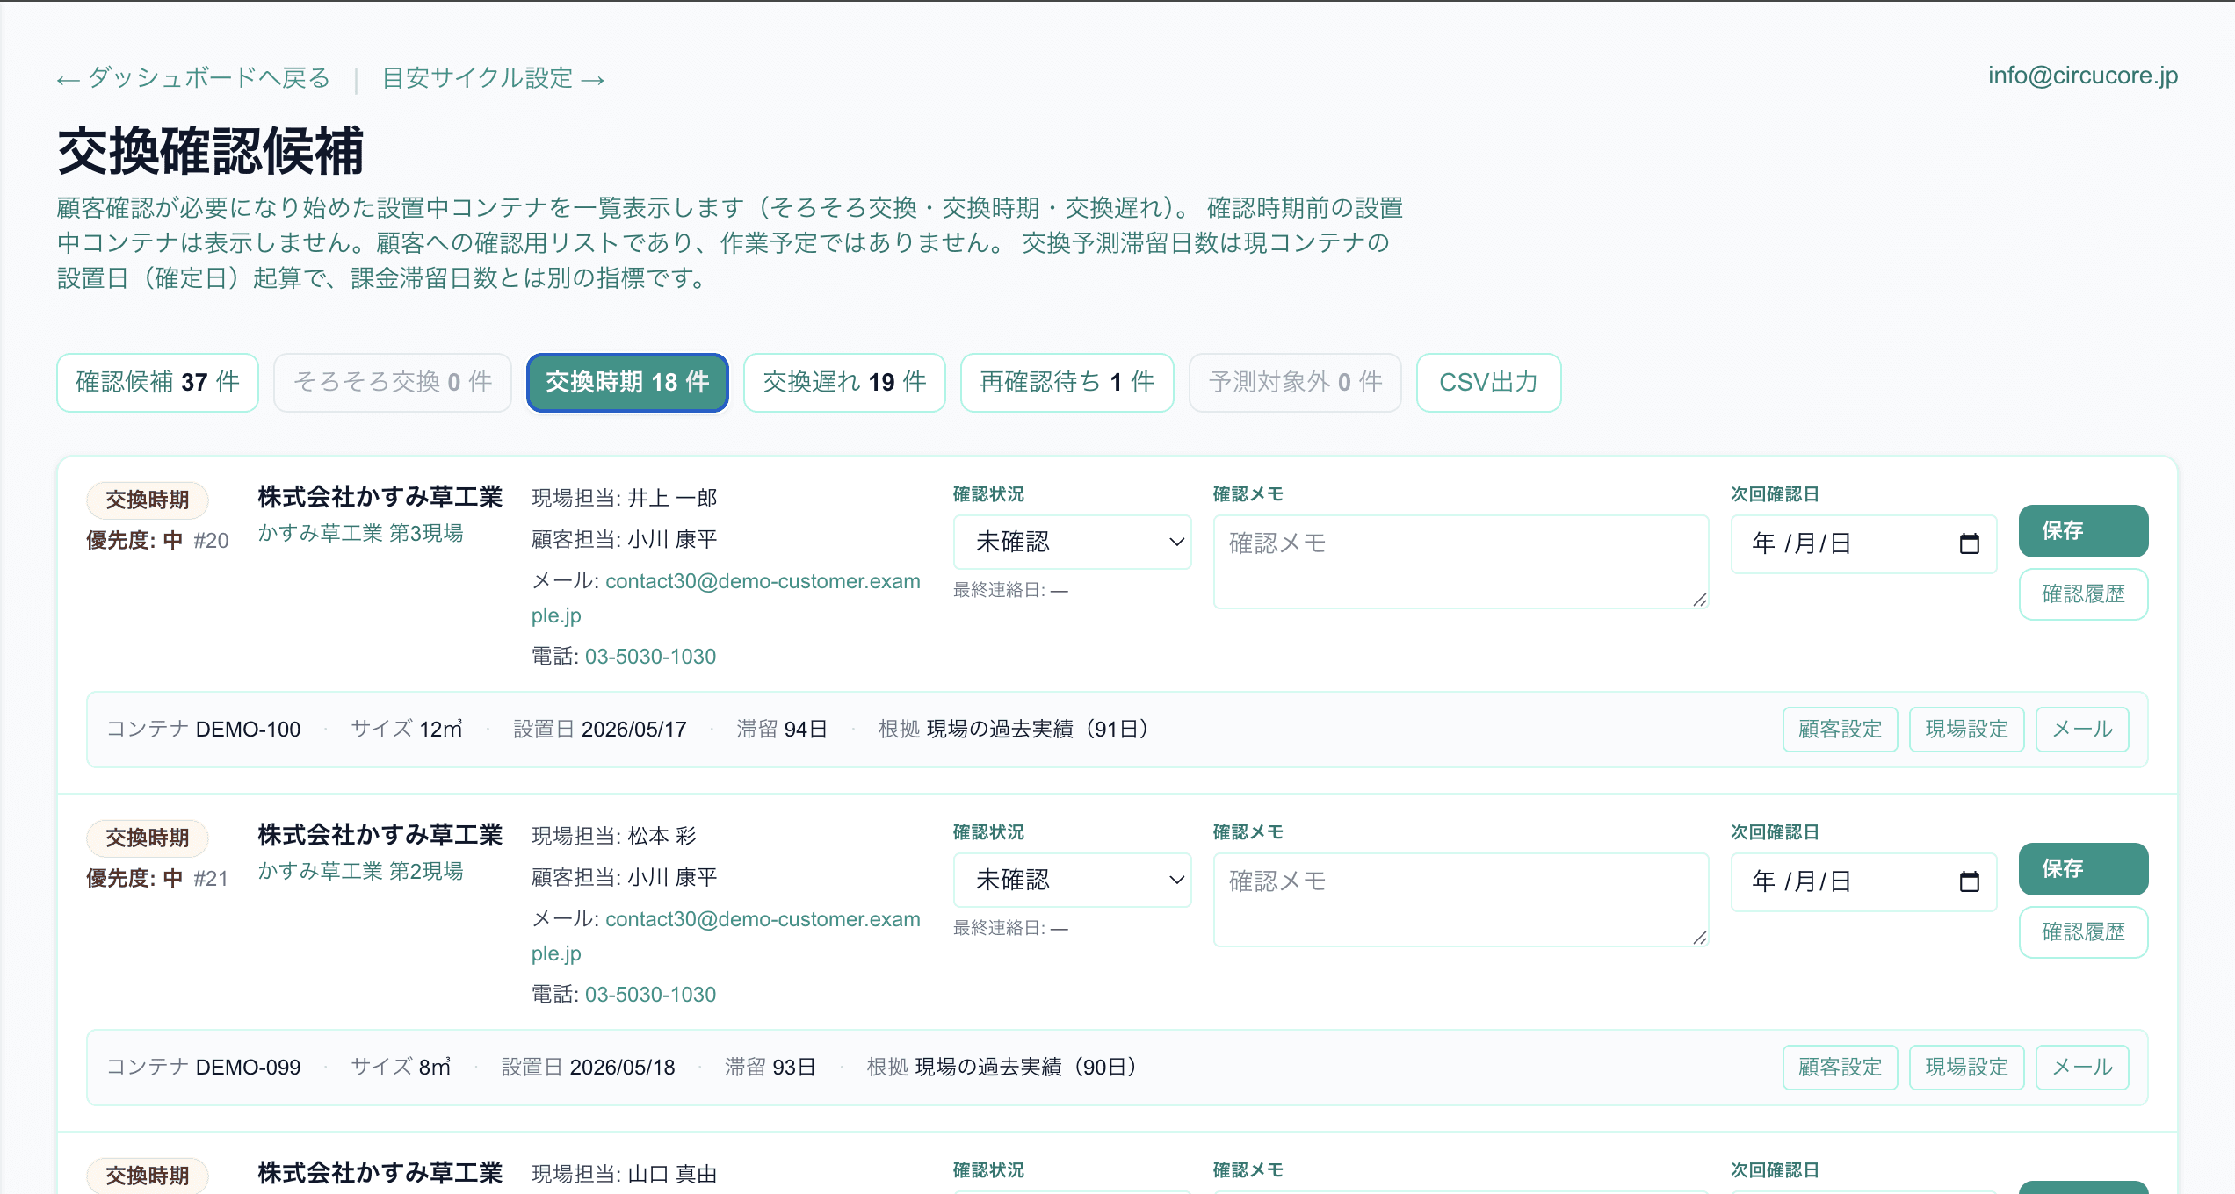Click 現場担当: 井上 一郎 text
2235x1194 pixels.
click(625, 499)
